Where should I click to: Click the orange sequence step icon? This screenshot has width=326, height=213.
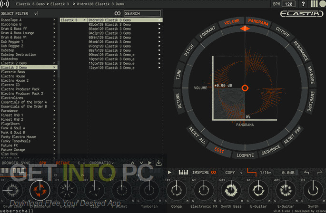[252, 172]
